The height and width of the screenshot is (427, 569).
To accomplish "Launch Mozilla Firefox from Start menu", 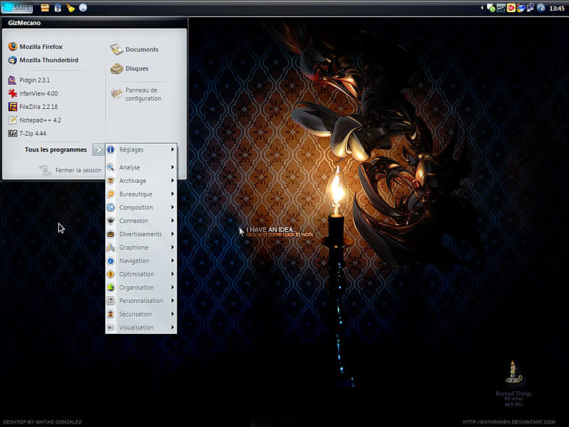I will click(x=36, y=46).
